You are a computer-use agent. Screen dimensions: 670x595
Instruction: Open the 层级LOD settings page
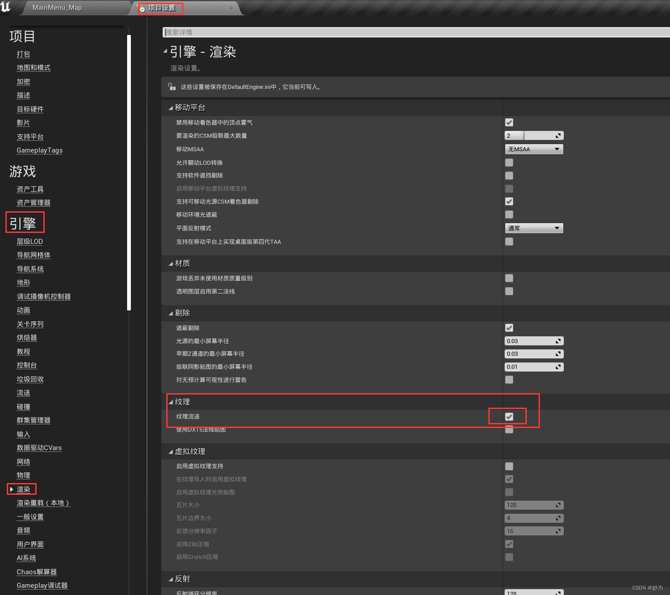tap(30, 242)
